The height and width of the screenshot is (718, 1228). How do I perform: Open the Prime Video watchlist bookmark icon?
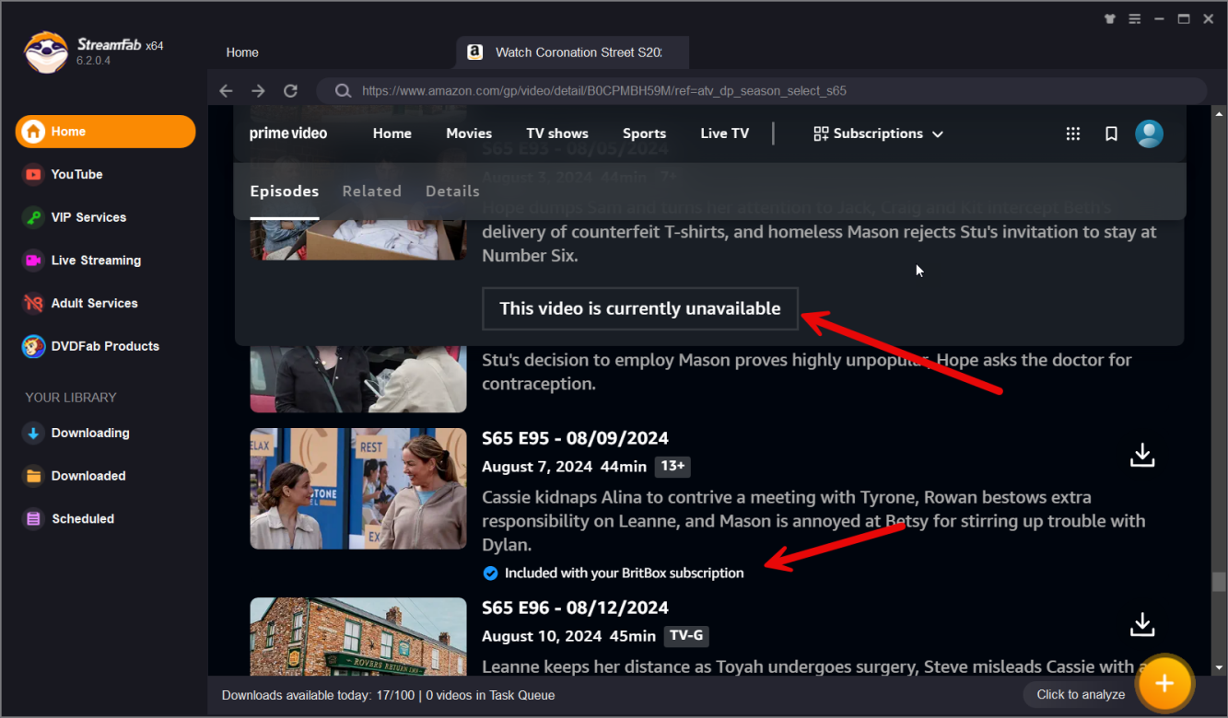[1111, 133]
